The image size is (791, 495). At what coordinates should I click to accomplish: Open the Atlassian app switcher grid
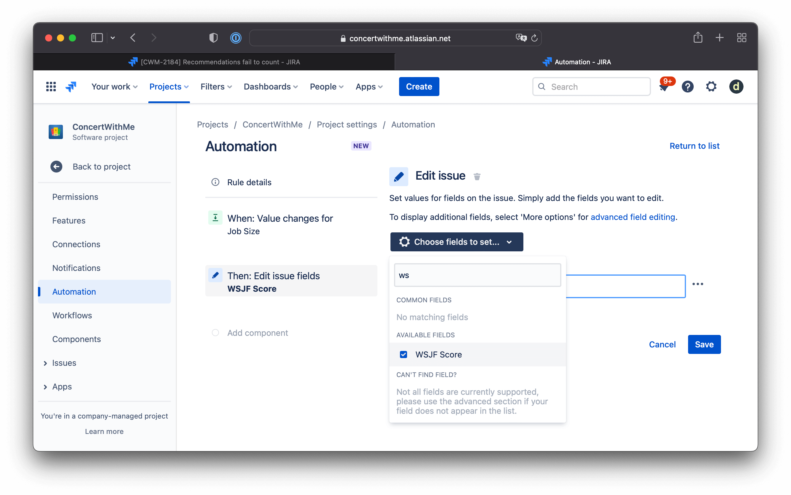click(x=51, y=86)
